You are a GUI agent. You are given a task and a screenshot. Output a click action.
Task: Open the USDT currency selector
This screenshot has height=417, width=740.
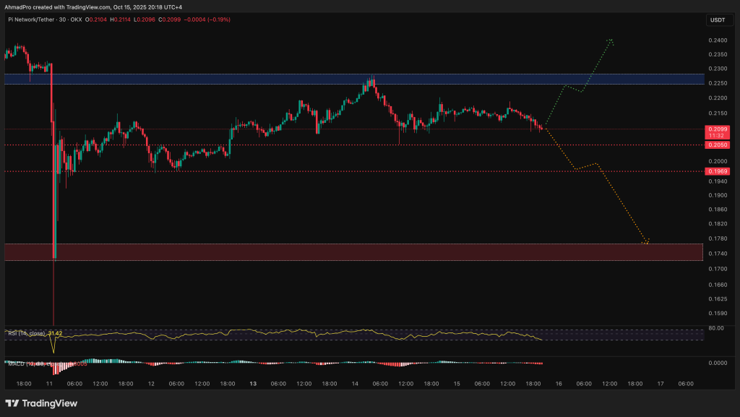[x=720, y=20]
